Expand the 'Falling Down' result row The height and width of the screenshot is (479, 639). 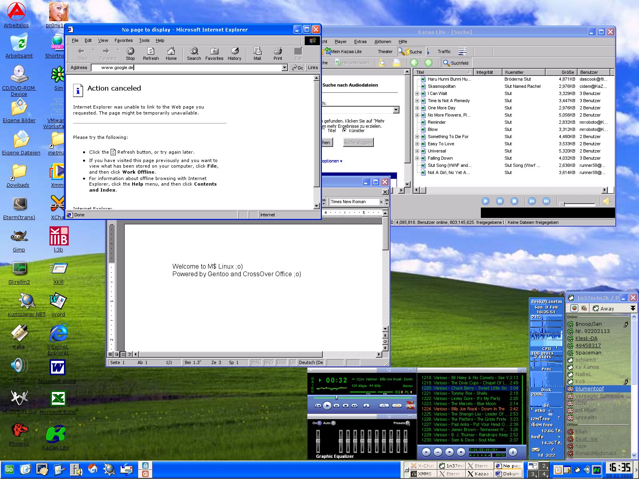coord(417,158)
